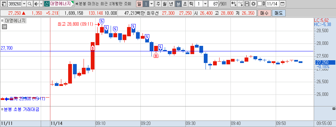Open the calendar date picker icon

[x=283, y=4]
